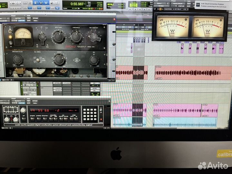Toggle BYPASS on the Fairchild plugin window
The image size is (232, 174).
35,18
